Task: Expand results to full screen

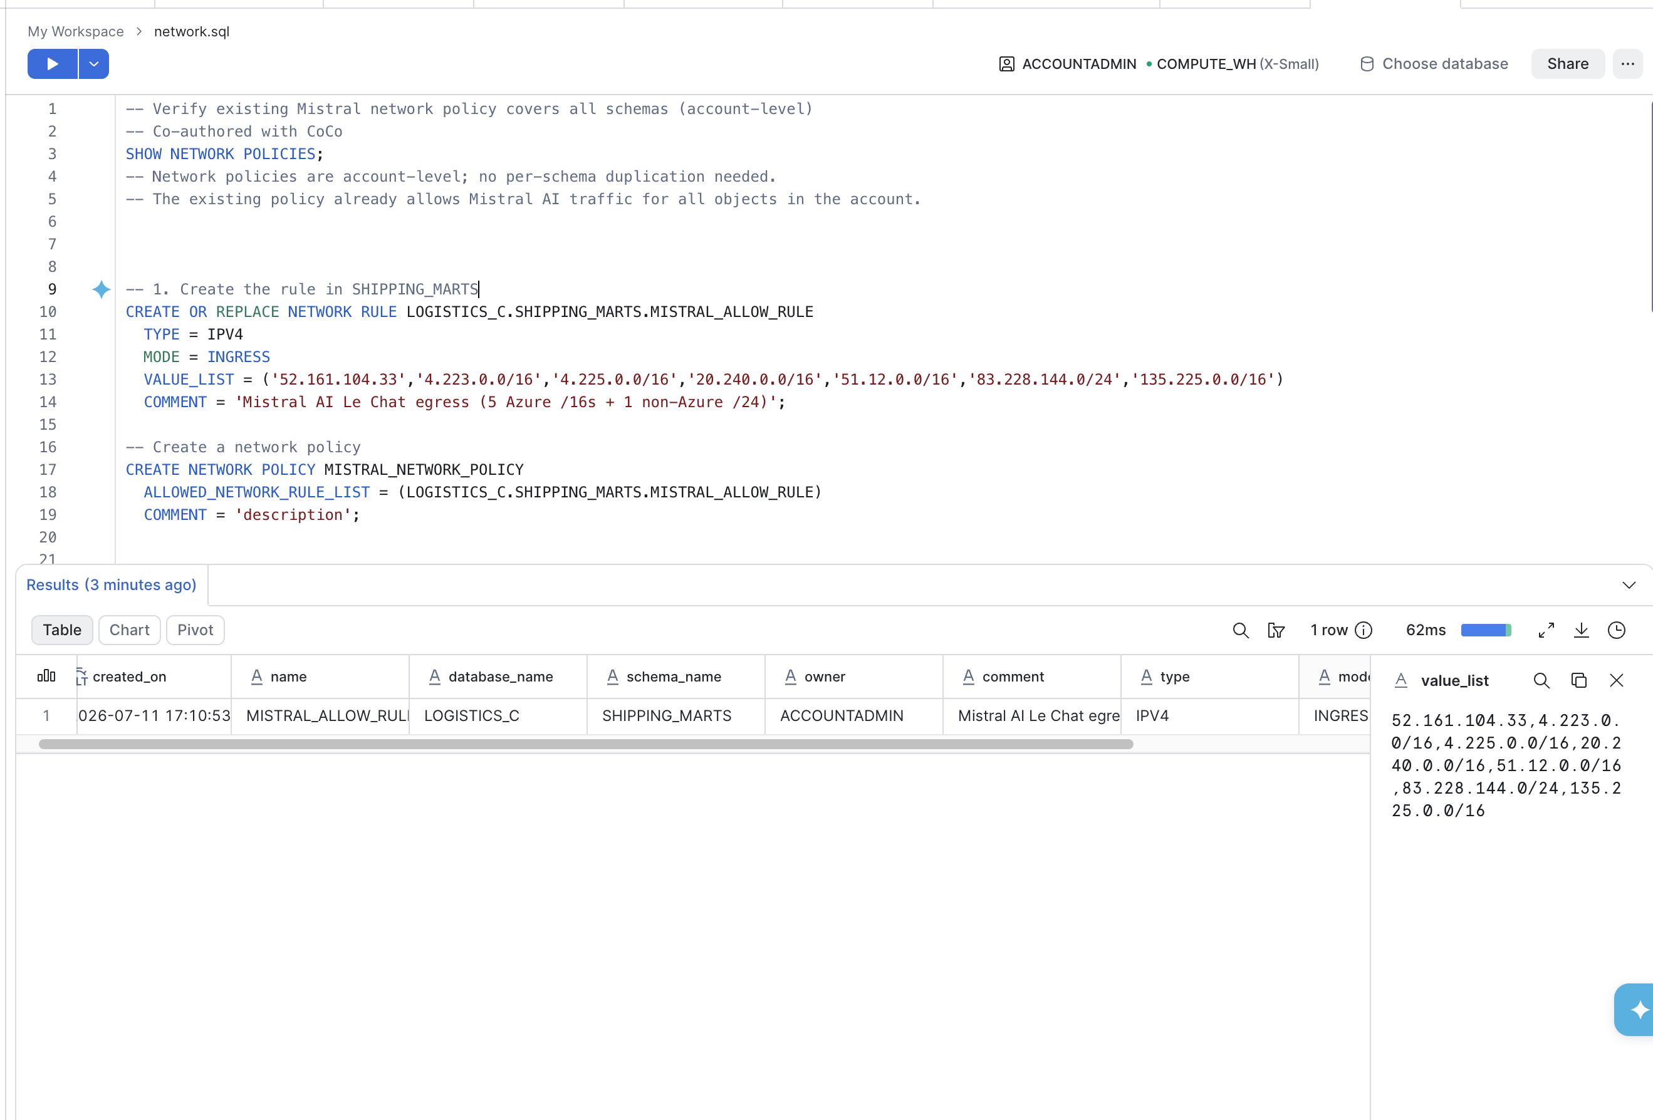Action: (x=1546, y=630)
